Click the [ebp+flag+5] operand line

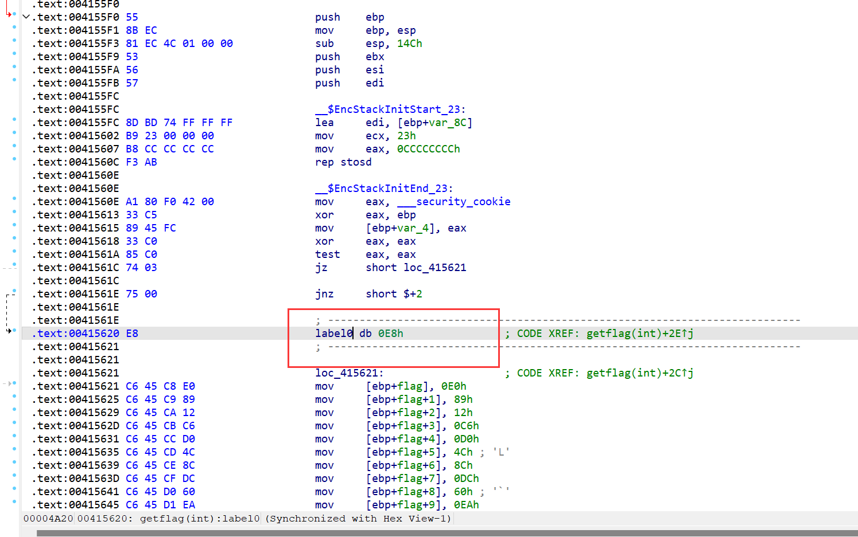click(x=407, y=452)
